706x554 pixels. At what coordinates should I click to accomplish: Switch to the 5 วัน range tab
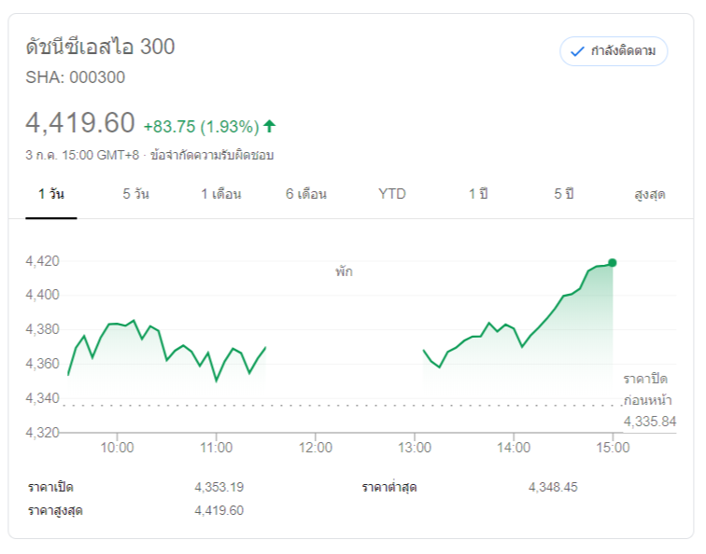pos(135,194)
